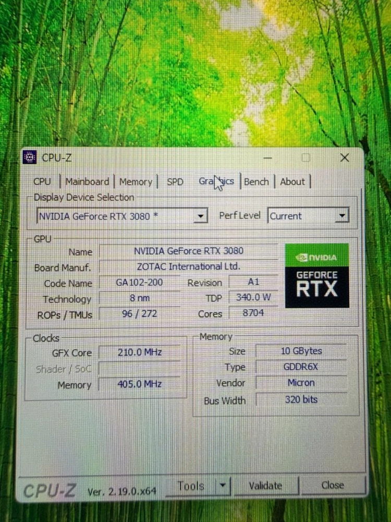Screen dimensions: 391x522
Task: Click the Revision A1 value
Action: pyautogui.click(x=253, y=282)
